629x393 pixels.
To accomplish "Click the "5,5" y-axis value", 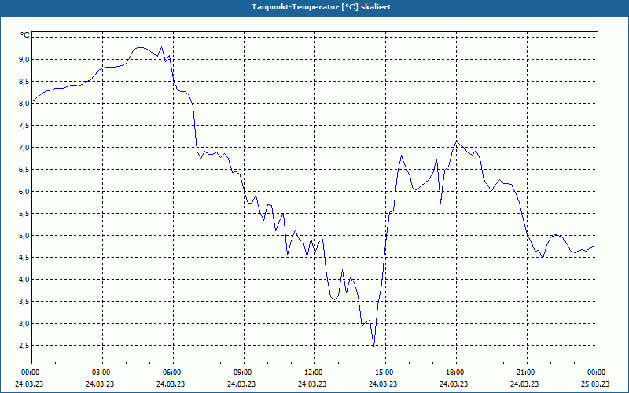I will 24,214.
